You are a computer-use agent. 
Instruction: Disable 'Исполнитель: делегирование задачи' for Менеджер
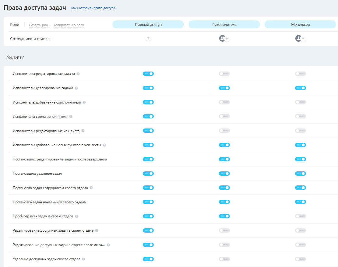pyautogui.click(x=300, y=88)
